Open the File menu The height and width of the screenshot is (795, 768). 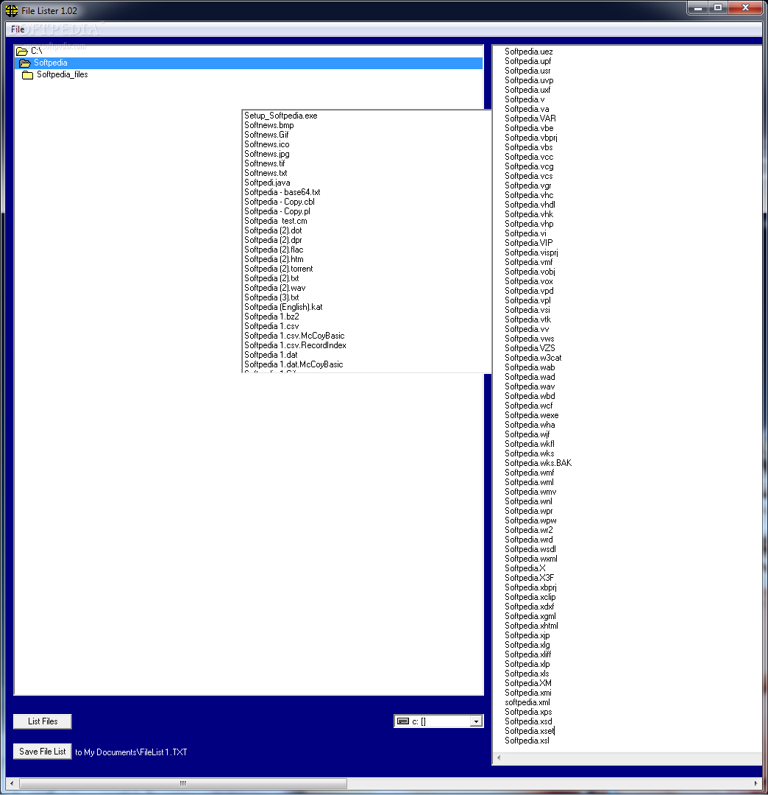click(x=18, y=29)
